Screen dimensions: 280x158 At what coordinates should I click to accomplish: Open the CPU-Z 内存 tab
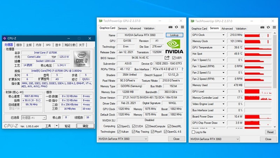coord(38,45)
